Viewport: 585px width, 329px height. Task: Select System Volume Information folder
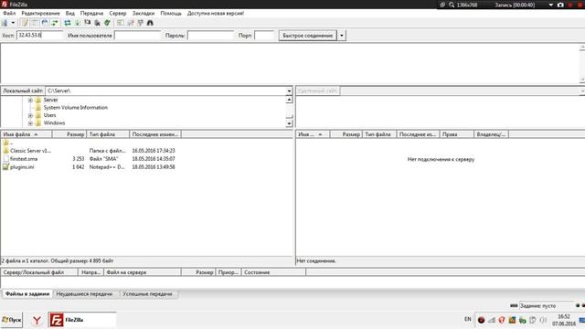pyautogui.click(x=75, y=108)
